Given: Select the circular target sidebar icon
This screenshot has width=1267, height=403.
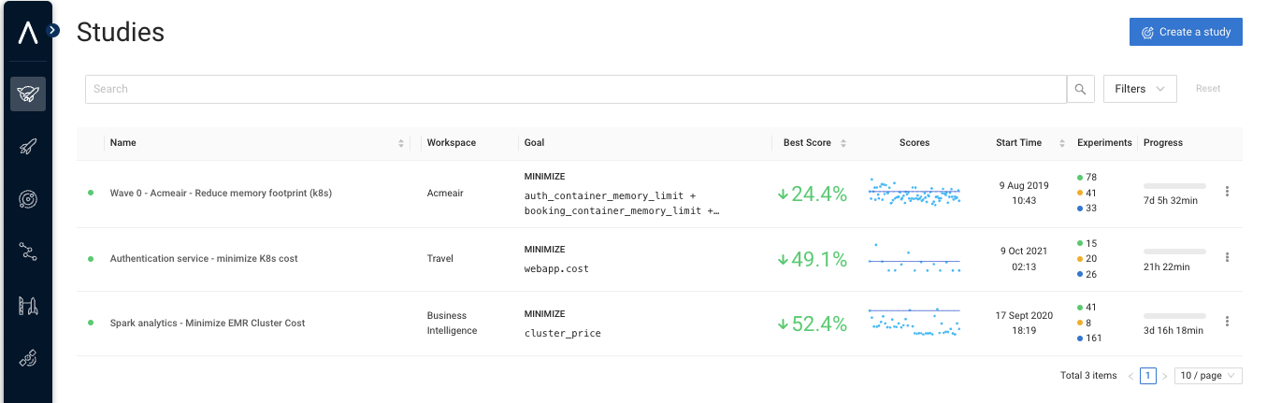Looking at the screenshot, I should click(x=28, y=198).
